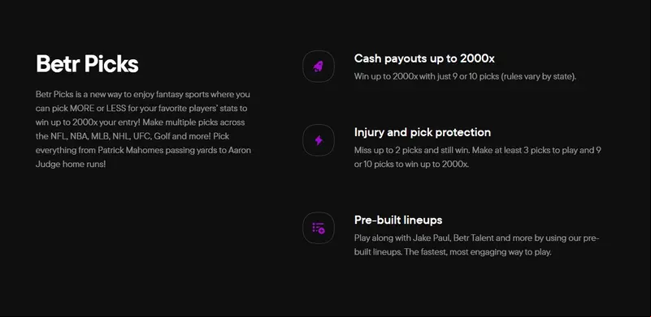Click the words Patrick Mahomes in the paragraph
Screen dimensions: 651x317
131,150
